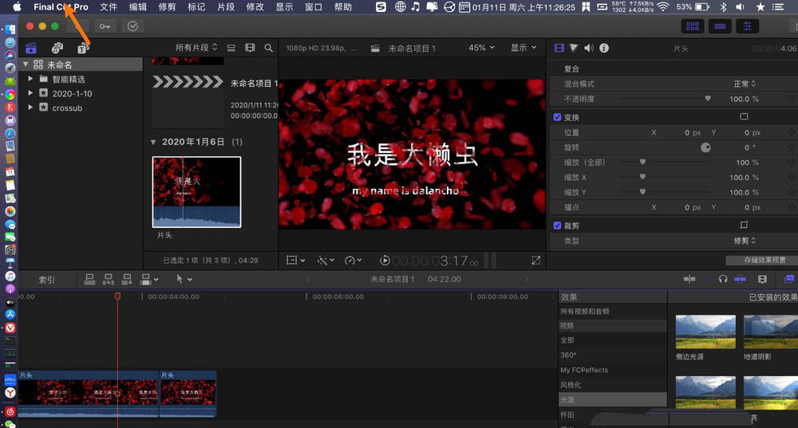Toggle the effects browser icon
This screenshot has width=798, height=428.
click(x=789, y=279)
